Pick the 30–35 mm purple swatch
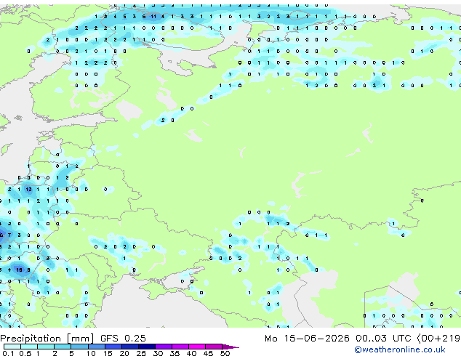The image size is (461, 356). (164, 347)
